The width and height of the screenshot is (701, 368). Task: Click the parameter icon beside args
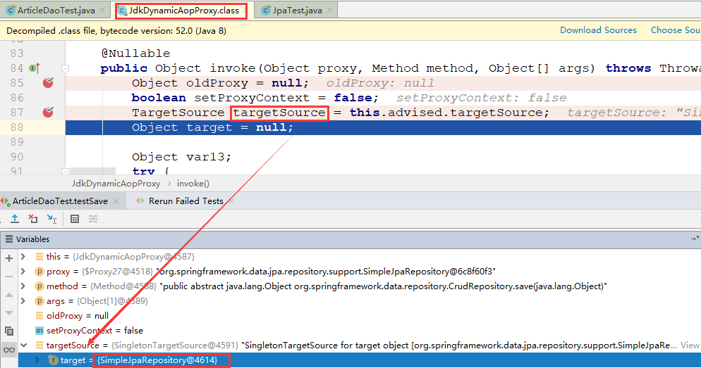(x=39, y=300)
